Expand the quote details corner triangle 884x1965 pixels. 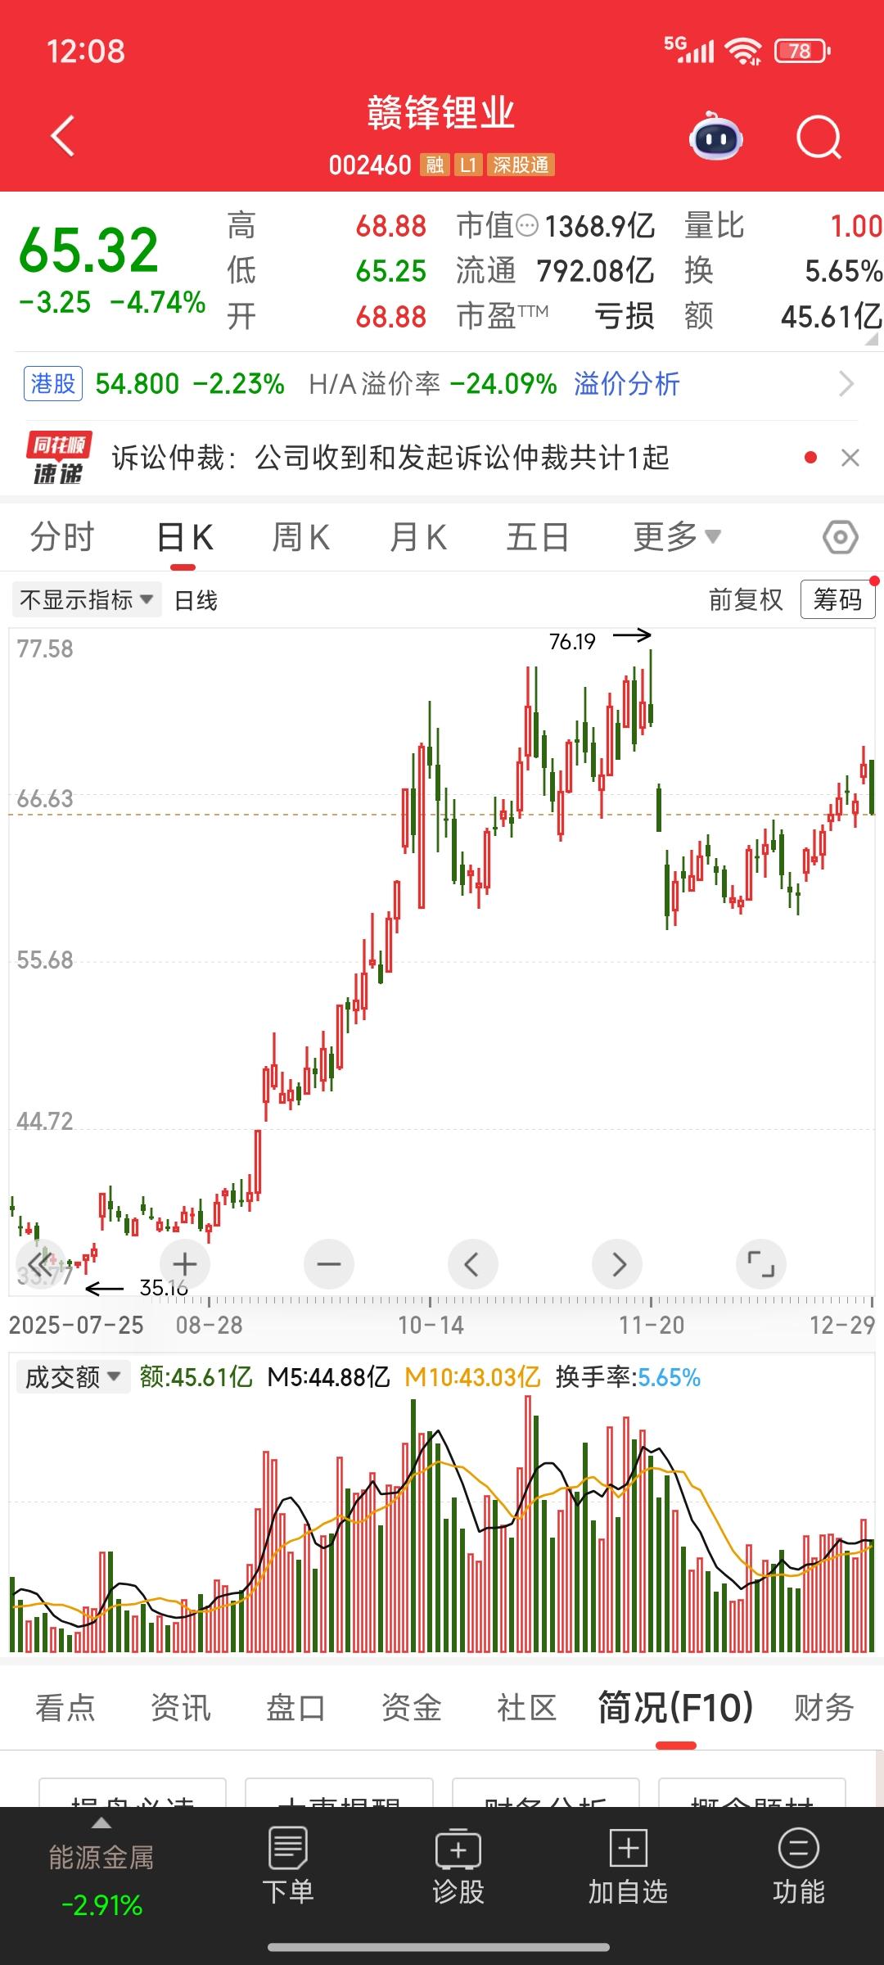tap(873, 338)
